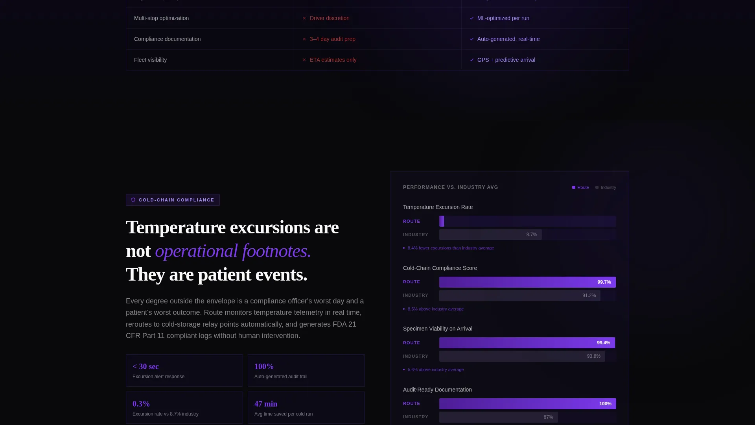Click the Industry 8.7% bar
This screenshot has height=425, width=755.
coord(490,235)
